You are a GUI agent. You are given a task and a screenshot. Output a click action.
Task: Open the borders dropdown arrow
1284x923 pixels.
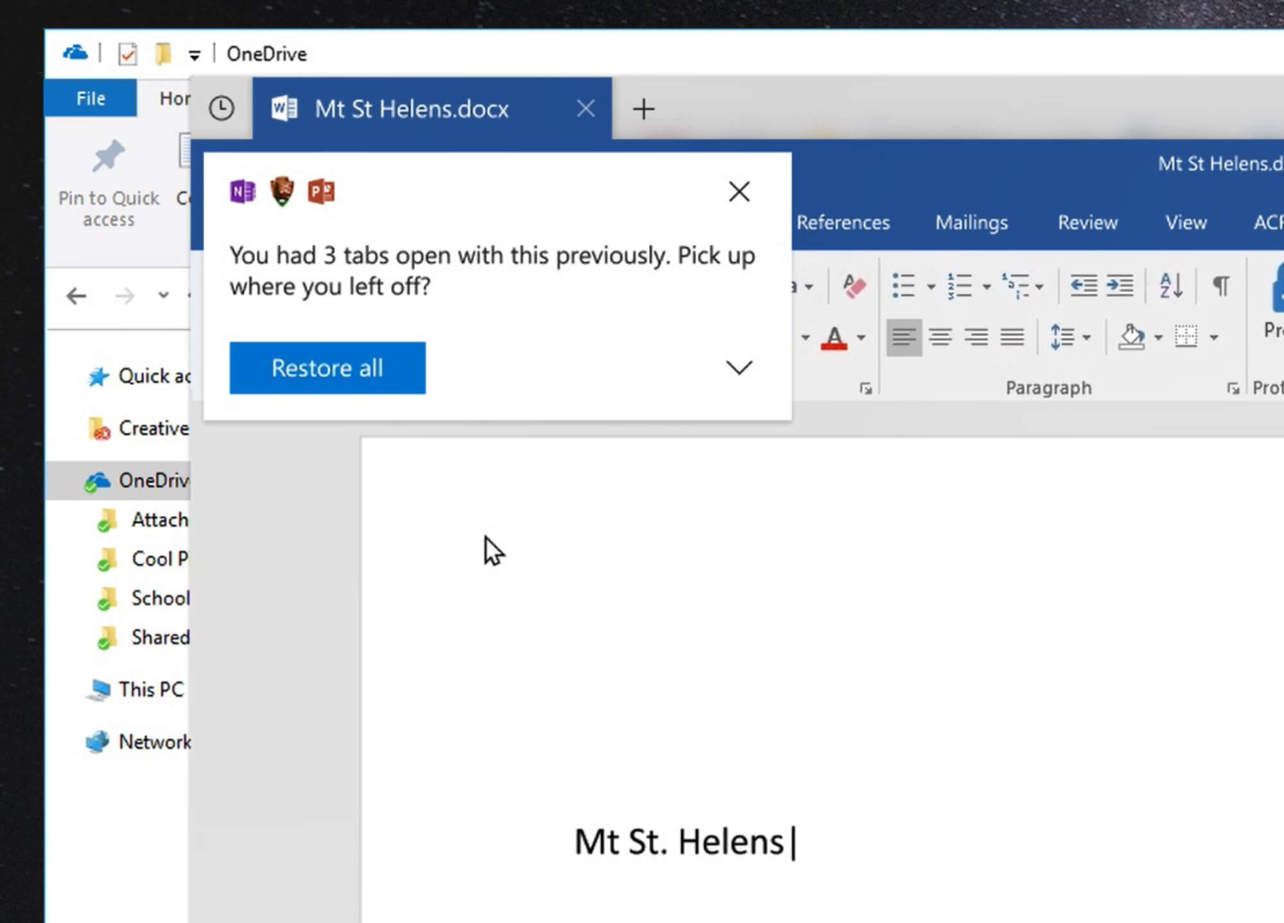coord(1214,338)
